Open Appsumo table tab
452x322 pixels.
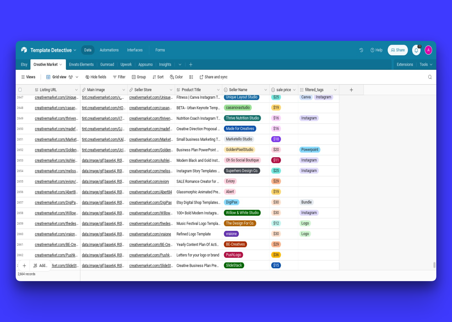[x=146, y=64]
